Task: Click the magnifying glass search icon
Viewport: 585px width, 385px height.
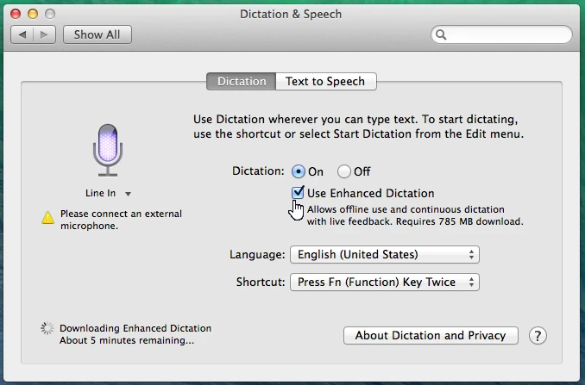Action: click(441, 34)
